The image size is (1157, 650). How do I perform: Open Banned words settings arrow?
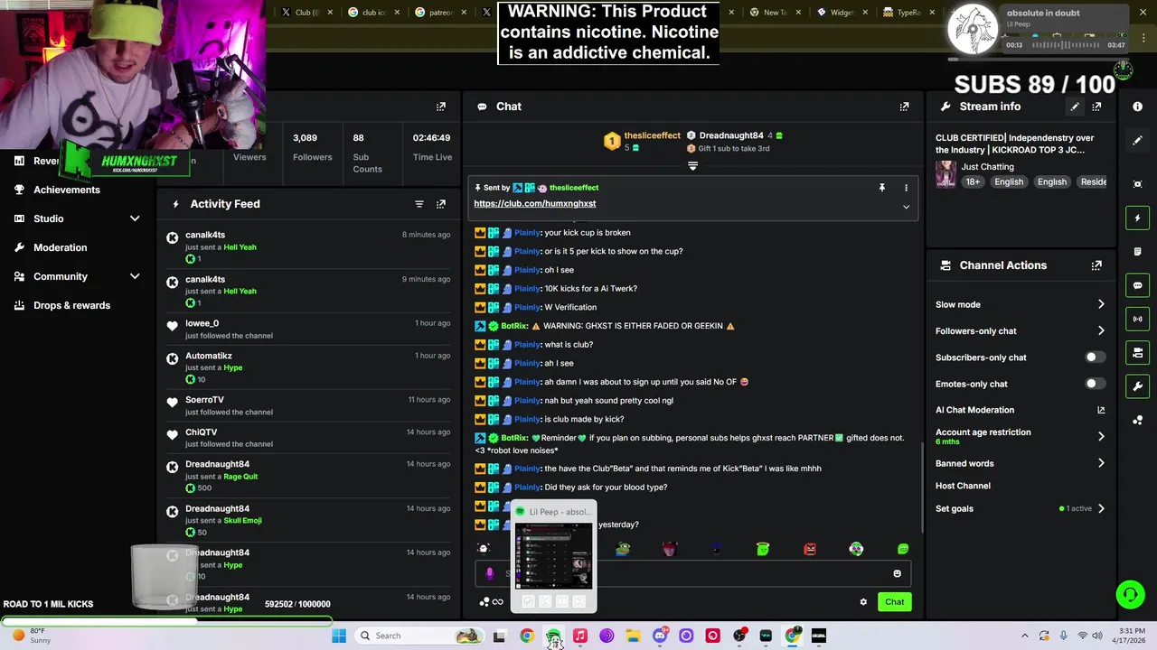[1101, 463]
